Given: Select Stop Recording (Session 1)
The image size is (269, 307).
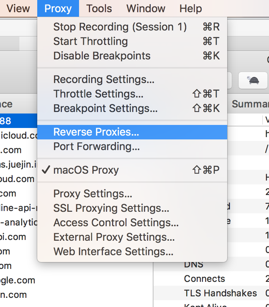Looking at the screenshot, I should [x=120, y=27].
